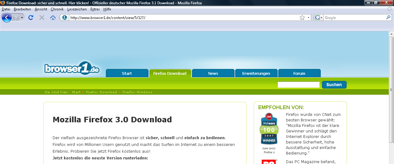The width and height of the screenshot is (394, 164).
Task: Click the text 'Jetzt kostenlos die neuste Version runterladen:'
Action: tap(100, 158)
